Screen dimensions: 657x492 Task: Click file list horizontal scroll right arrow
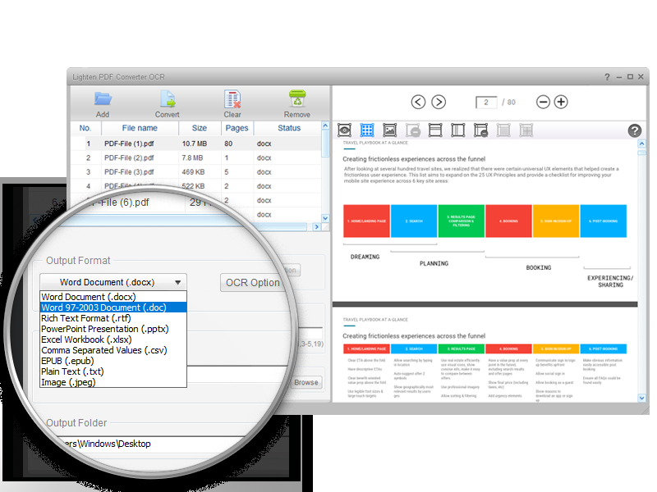coord(316,227)
